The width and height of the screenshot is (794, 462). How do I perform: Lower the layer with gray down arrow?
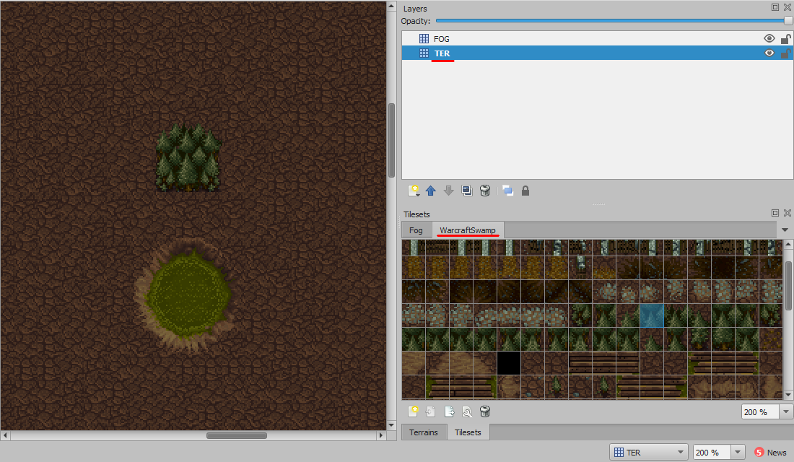[449, 191]
